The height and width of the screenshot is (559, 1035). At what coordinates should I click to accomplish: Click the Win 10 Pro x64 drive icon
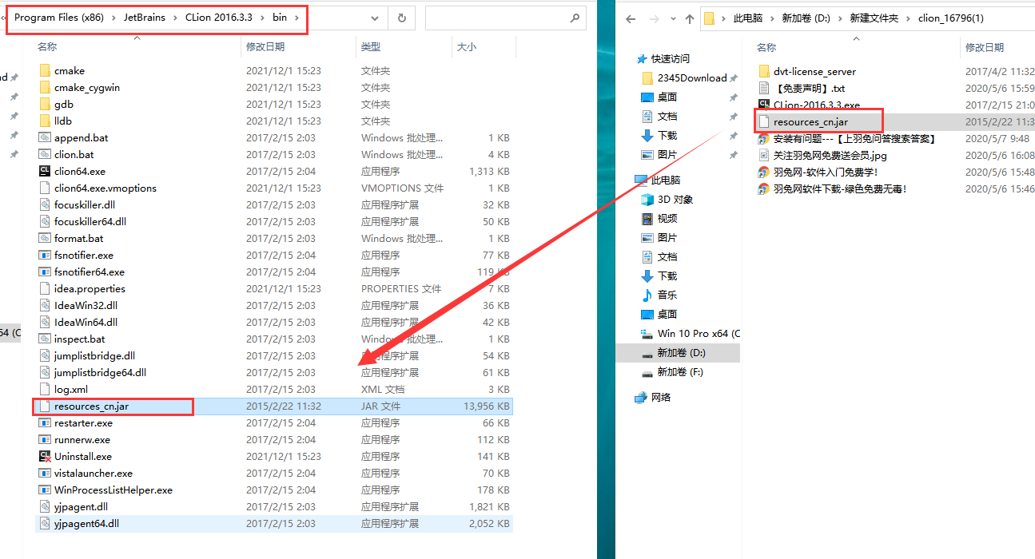(x=647, y=334)
